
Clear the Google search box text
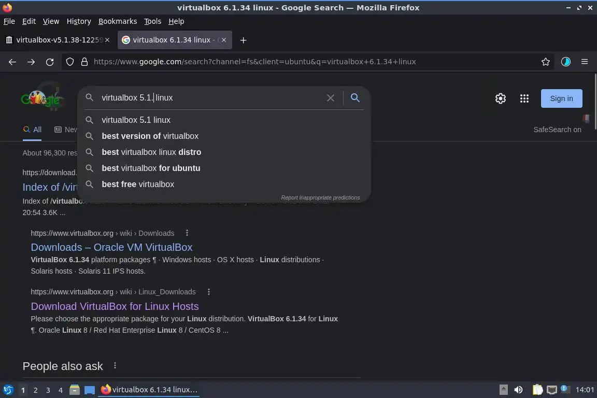331,98
